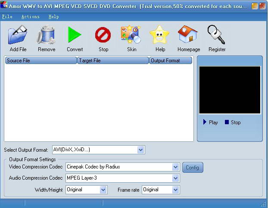The image size is (268, 208).
Task: Click the Target File column header
Action: (x=113, y=61)
